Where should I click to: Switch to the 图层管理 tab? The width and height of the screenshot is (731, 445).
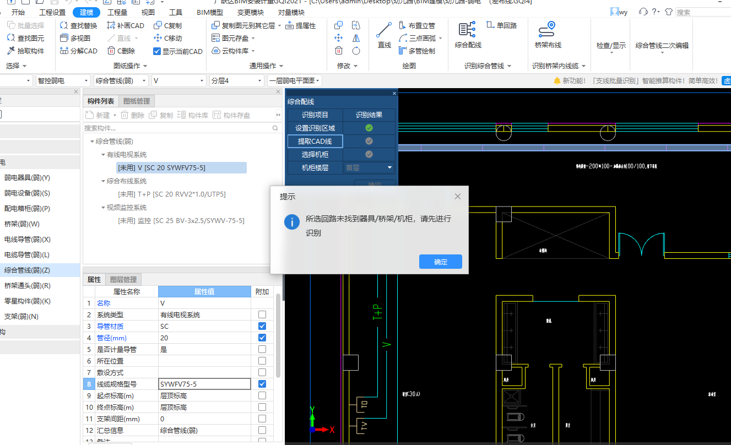tap(123, 279)
